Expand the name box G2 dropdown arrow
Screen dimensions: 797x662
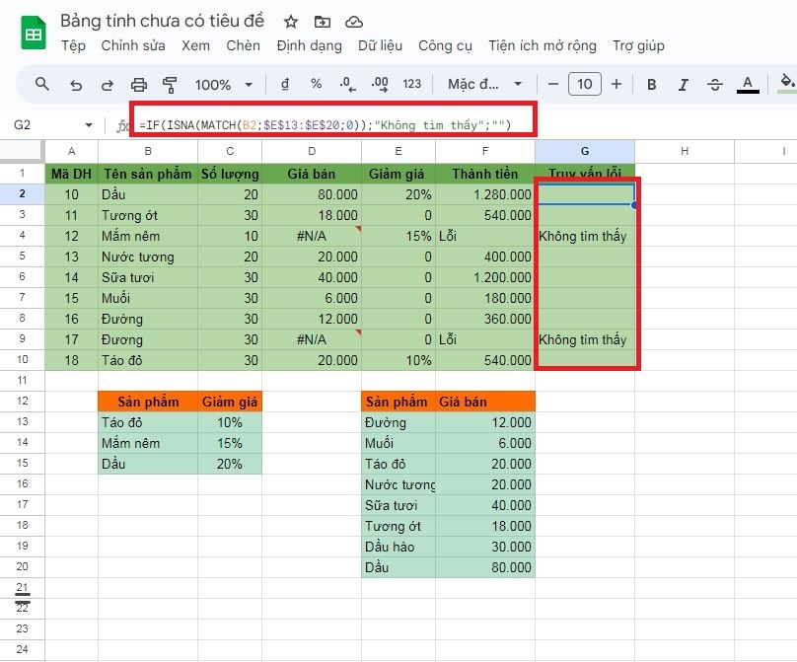tap(89, 124)
